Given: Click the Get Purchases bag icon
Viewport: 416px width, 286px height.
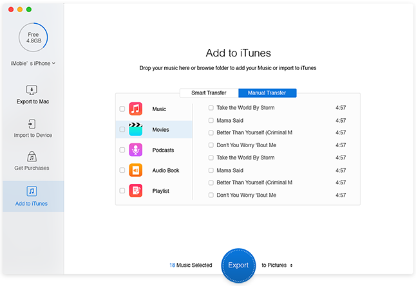Looking at the screenshot, I should tap(32, 157).
